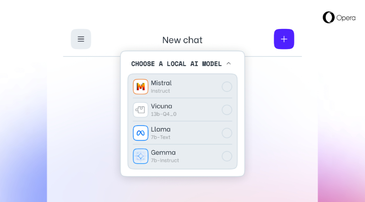Click the Gemma model name
Image resolution: width=365 pixels, height=202 pixels.
tap(163, 152)
